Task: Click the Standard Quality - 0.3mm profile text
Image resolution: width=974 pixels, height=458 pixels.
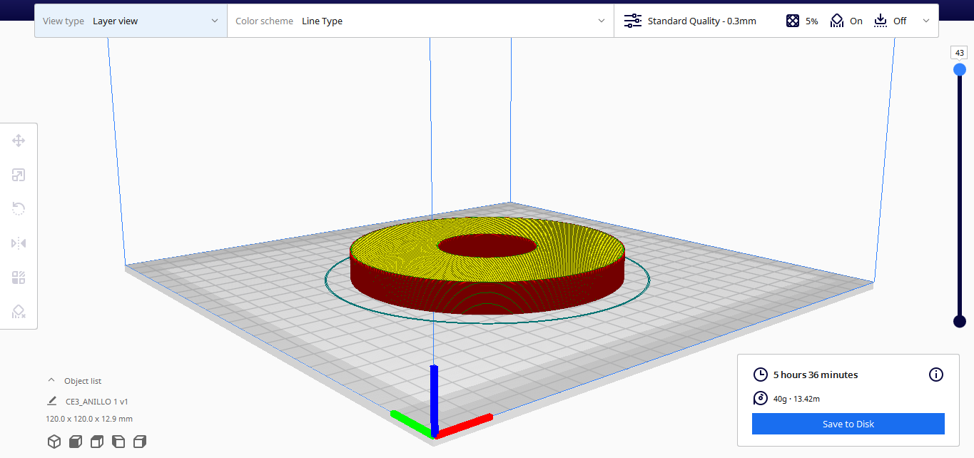Action: [701, 21]
